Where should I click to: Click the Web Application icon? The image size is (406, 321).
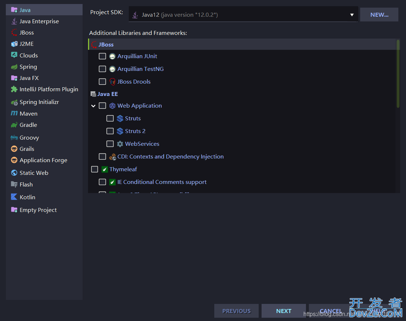coord(112,106)
